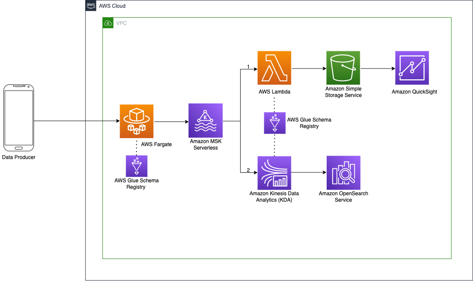Viewport: 473px width, 284px height.
Task: Click the Data Producer smartphone icon
Action: click(19, 118)
